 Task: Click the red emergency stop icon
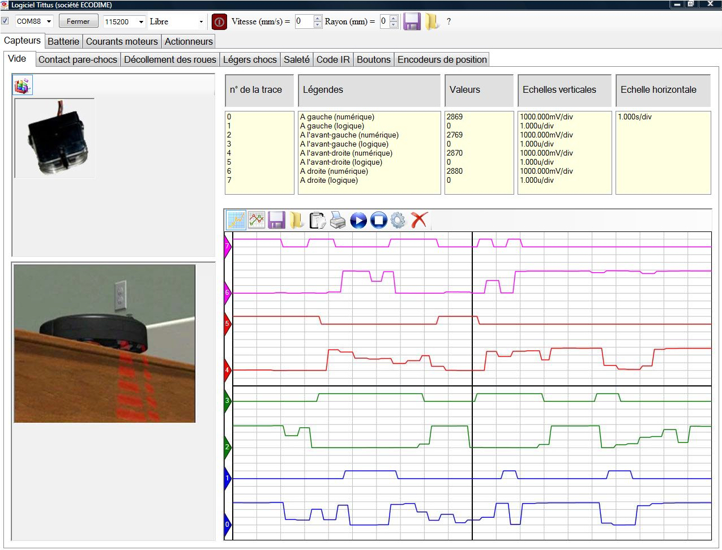[x=219, y=22]
